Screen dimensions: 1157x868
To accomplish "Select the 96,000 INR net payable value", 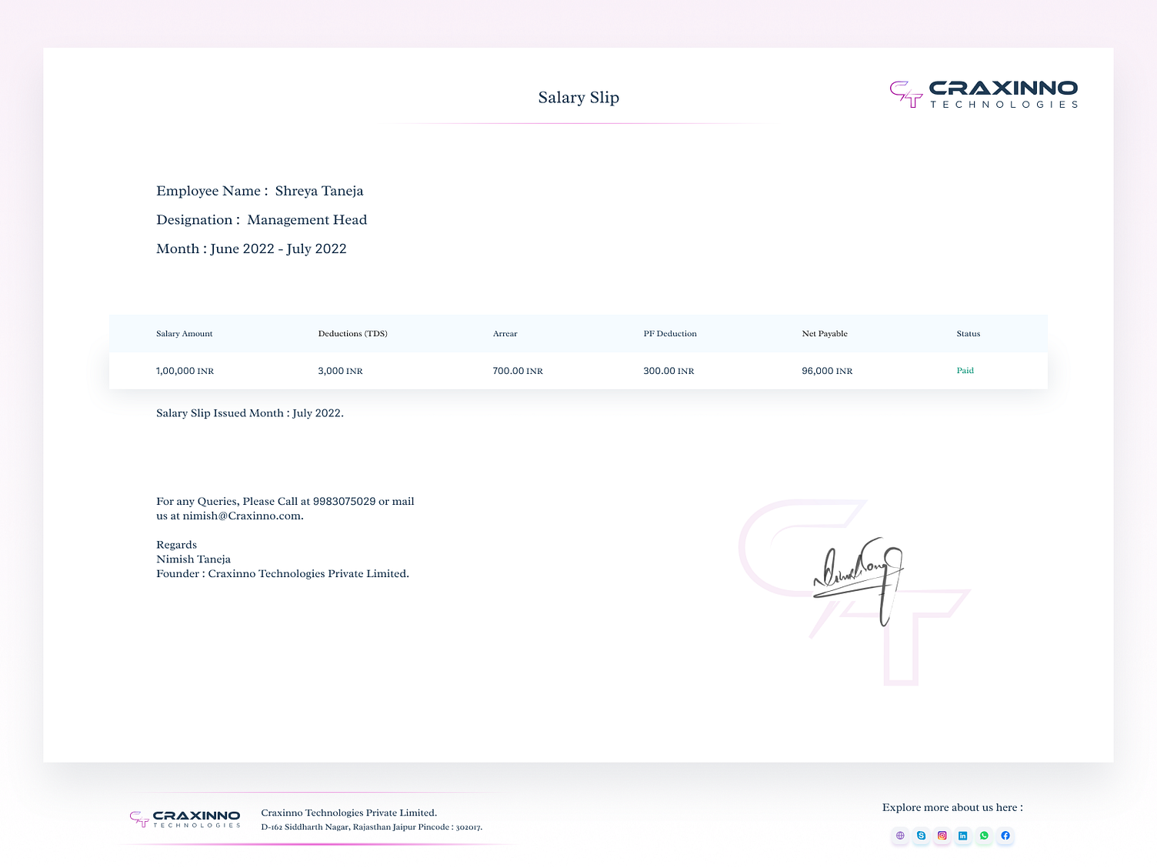I will click(x=827, y=371).
